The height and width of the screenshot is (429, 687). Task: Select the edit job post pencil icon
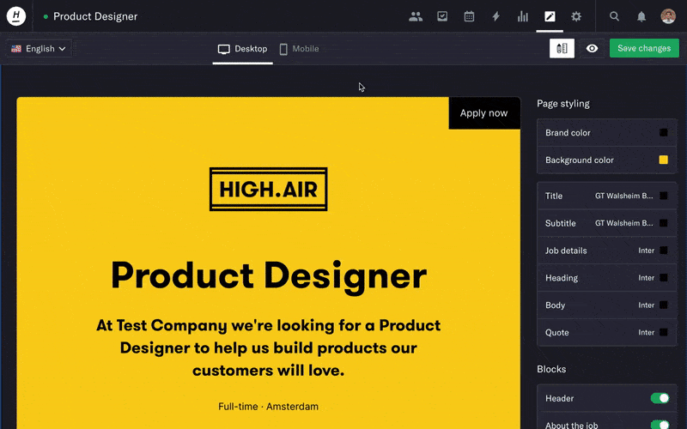(x=550, y=16)
